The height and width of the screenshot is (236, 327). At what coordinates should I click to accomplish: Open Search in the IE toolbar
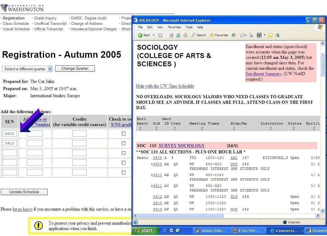[199, 35]
